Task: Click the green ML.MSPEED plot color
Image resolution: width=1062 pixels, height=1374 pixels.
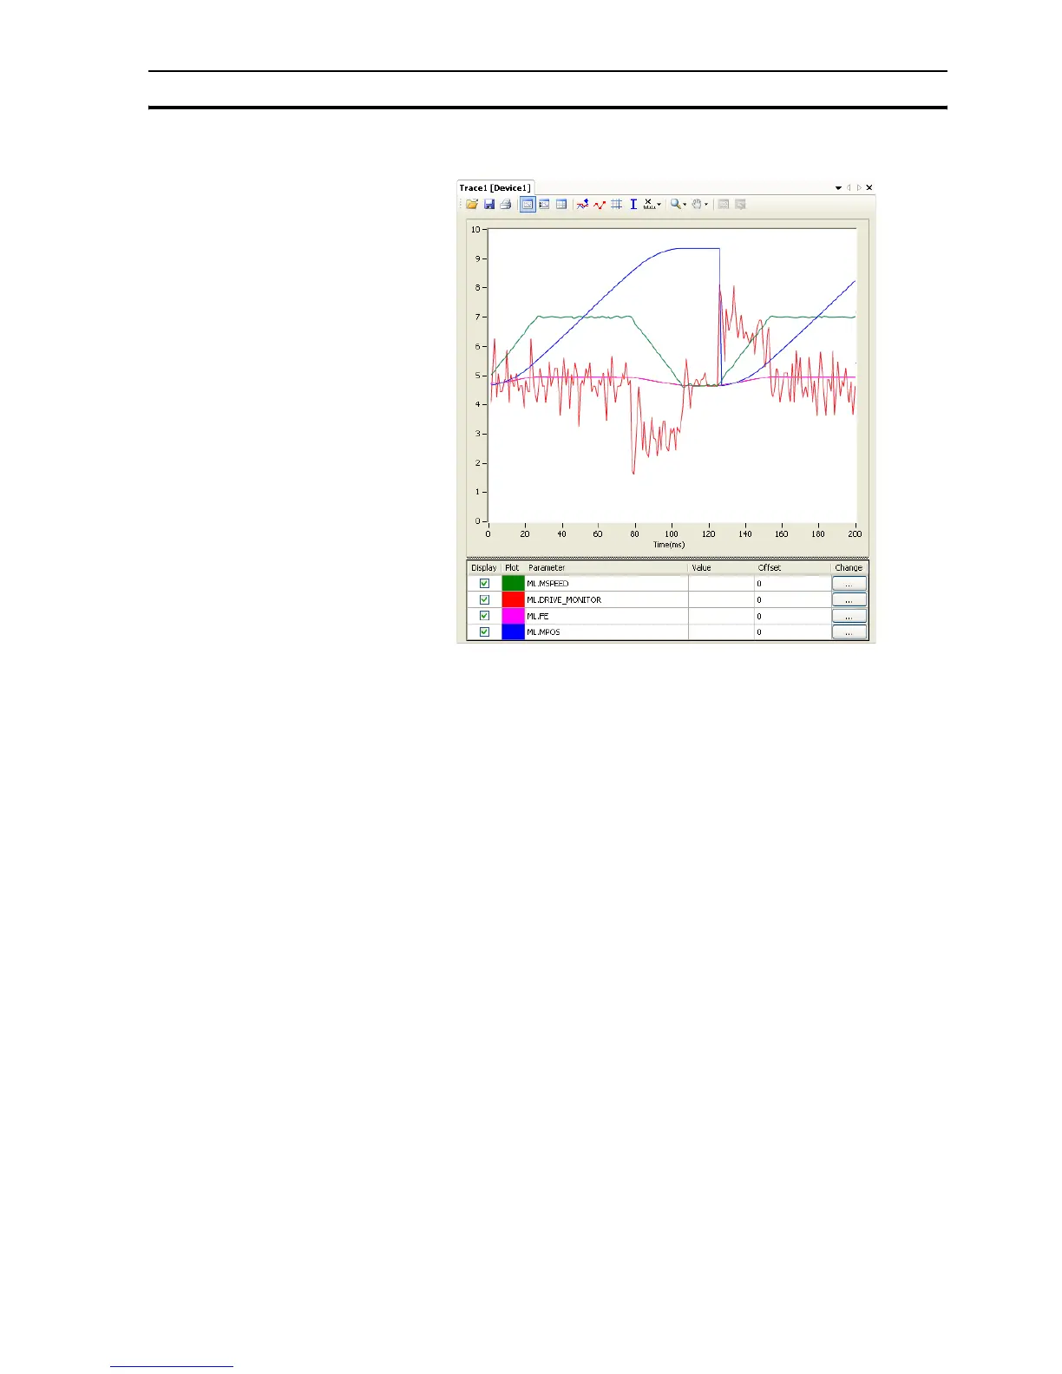Action: (514, 584)
